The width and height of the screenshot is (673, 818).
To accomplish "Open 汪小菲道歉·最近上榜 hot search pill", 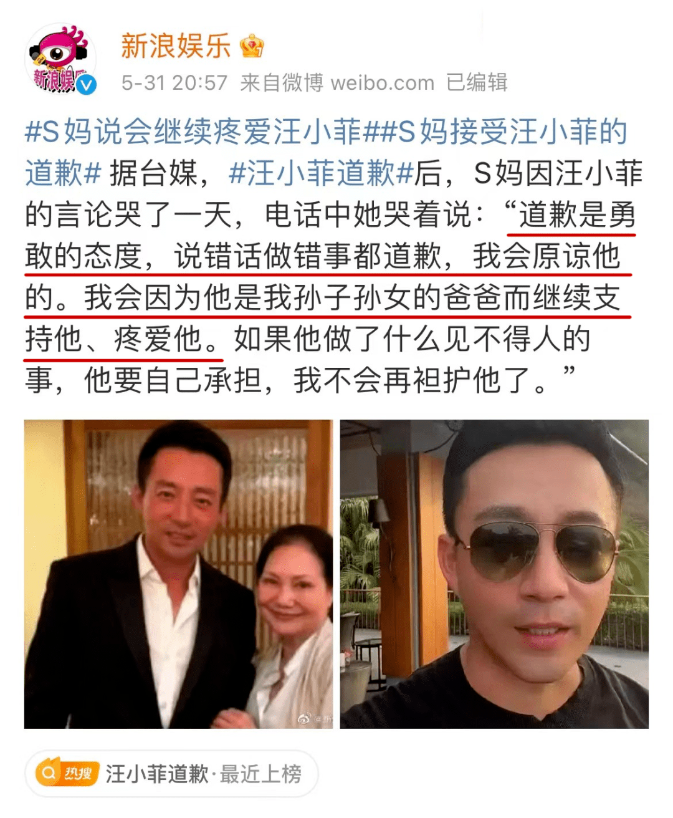I will tap(171, 774).
